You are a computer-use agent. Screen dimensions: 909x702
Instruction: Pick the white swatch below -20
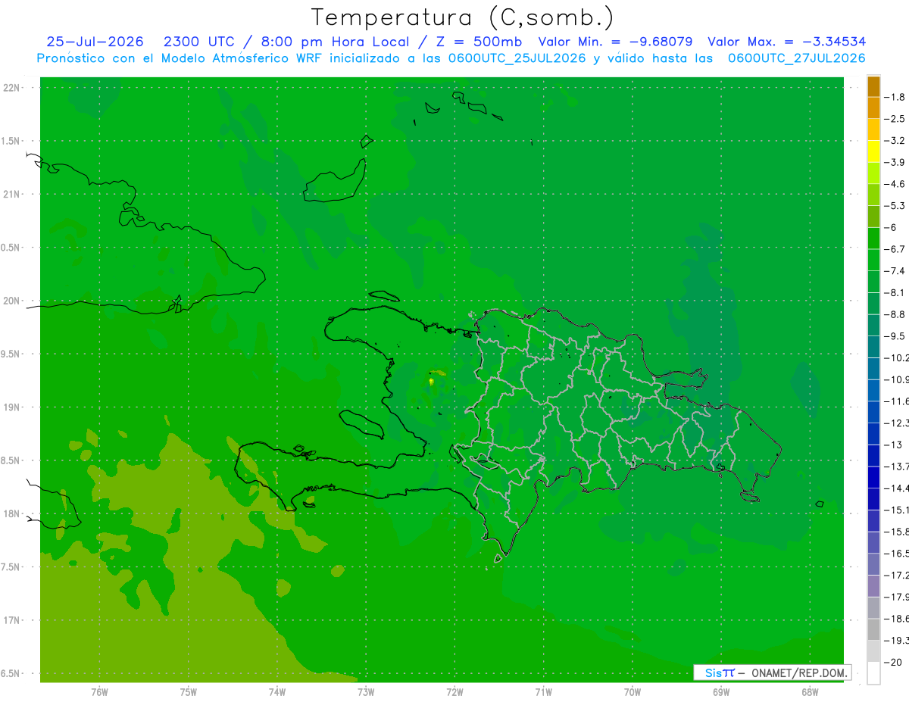click(873, 673)
